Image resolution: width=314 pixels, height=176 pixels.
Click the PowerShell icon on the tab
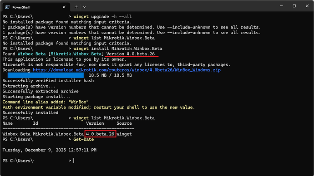[7, 7]
